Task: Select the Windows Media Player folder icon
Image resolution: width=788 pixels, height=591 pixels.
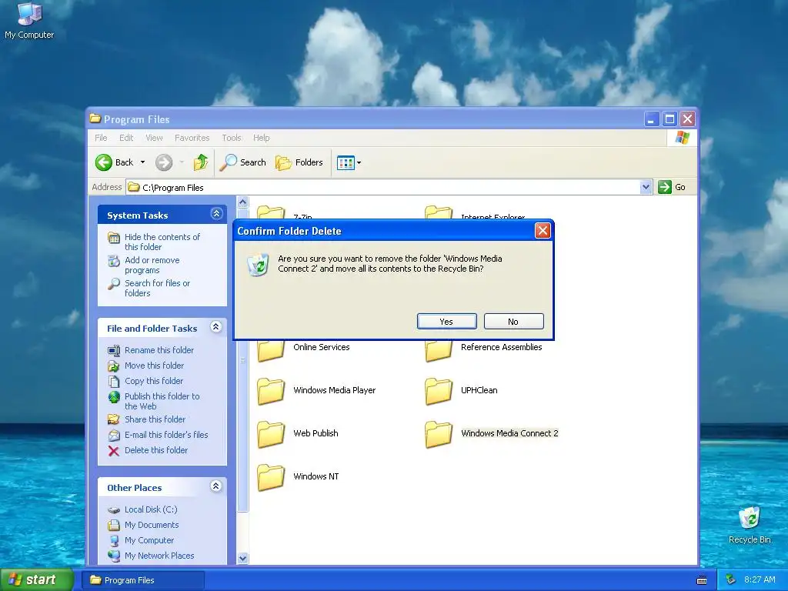Action: point(271,391)
